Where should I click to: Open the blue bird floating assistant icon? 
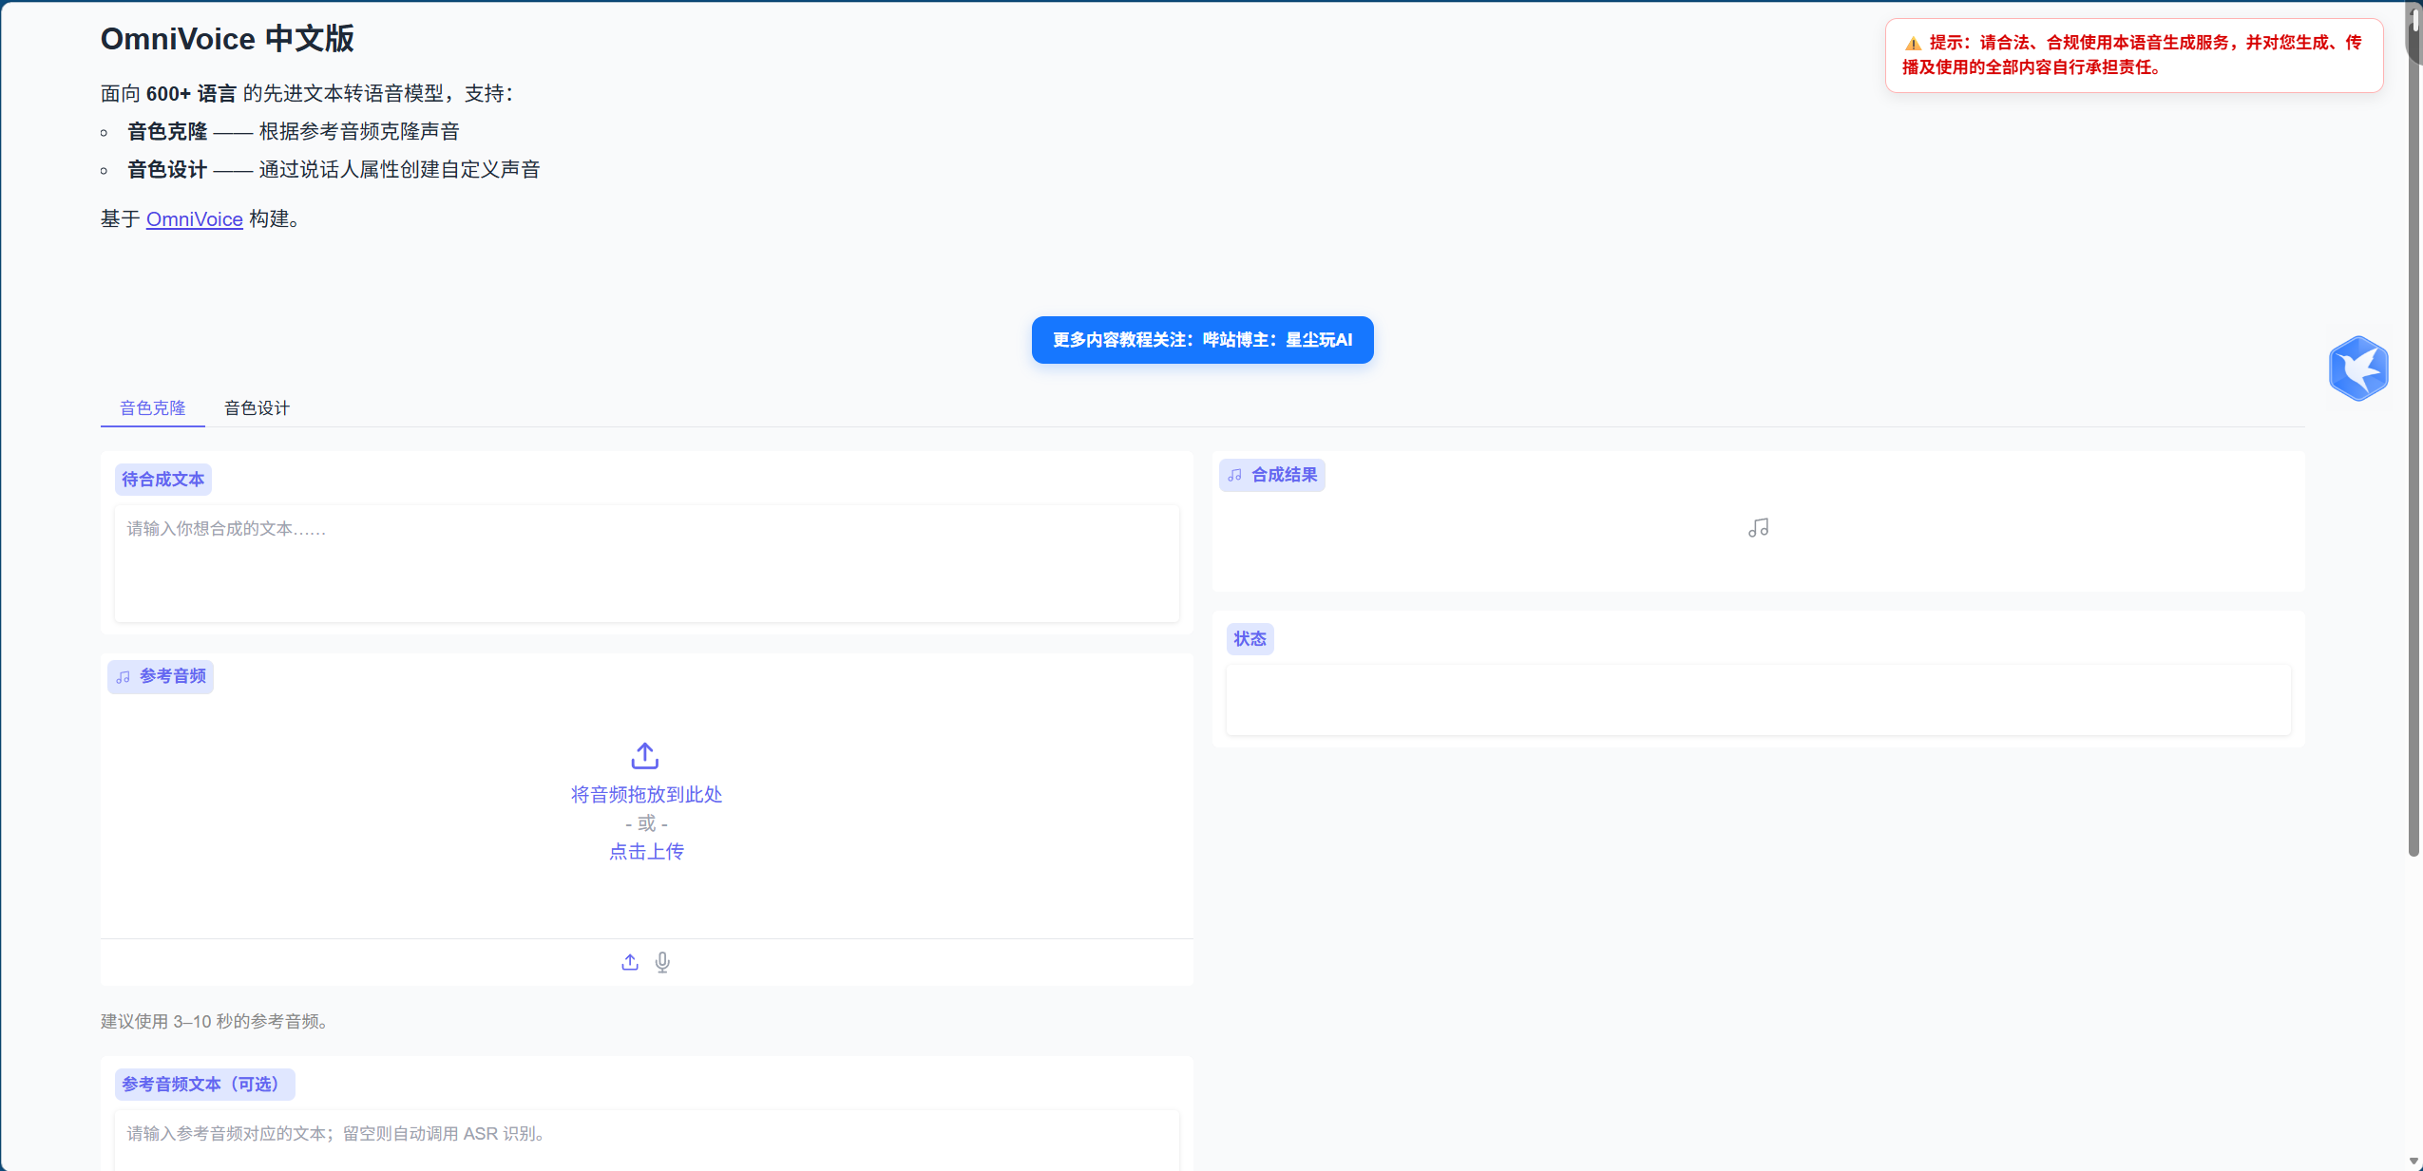[x=2358, y=368]
